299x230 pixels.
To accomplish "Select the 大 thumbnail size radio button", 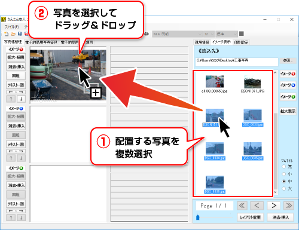I will (284, 189).
